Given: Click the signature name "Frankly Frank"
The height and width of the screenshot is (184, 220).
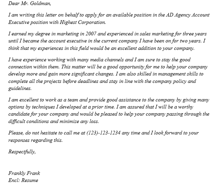Looking at the screenshot, I should 24,173.
